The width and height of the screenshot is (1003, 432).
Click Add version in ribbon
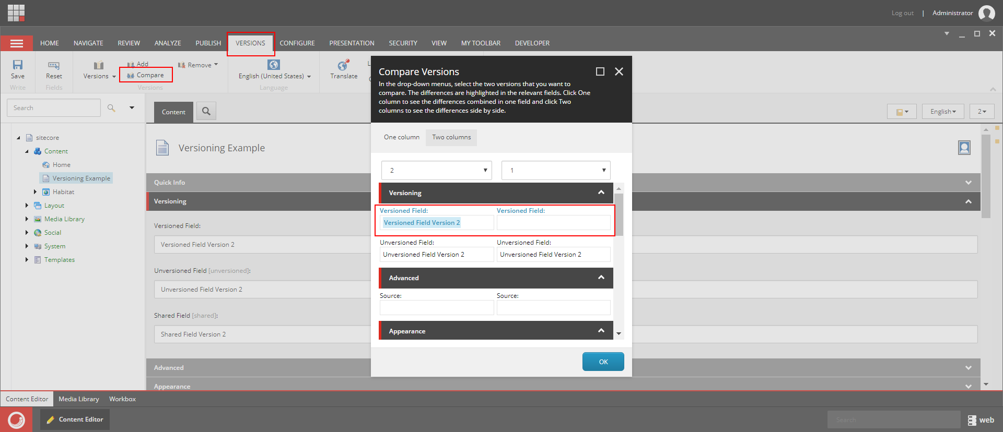[x=138, y=64]
